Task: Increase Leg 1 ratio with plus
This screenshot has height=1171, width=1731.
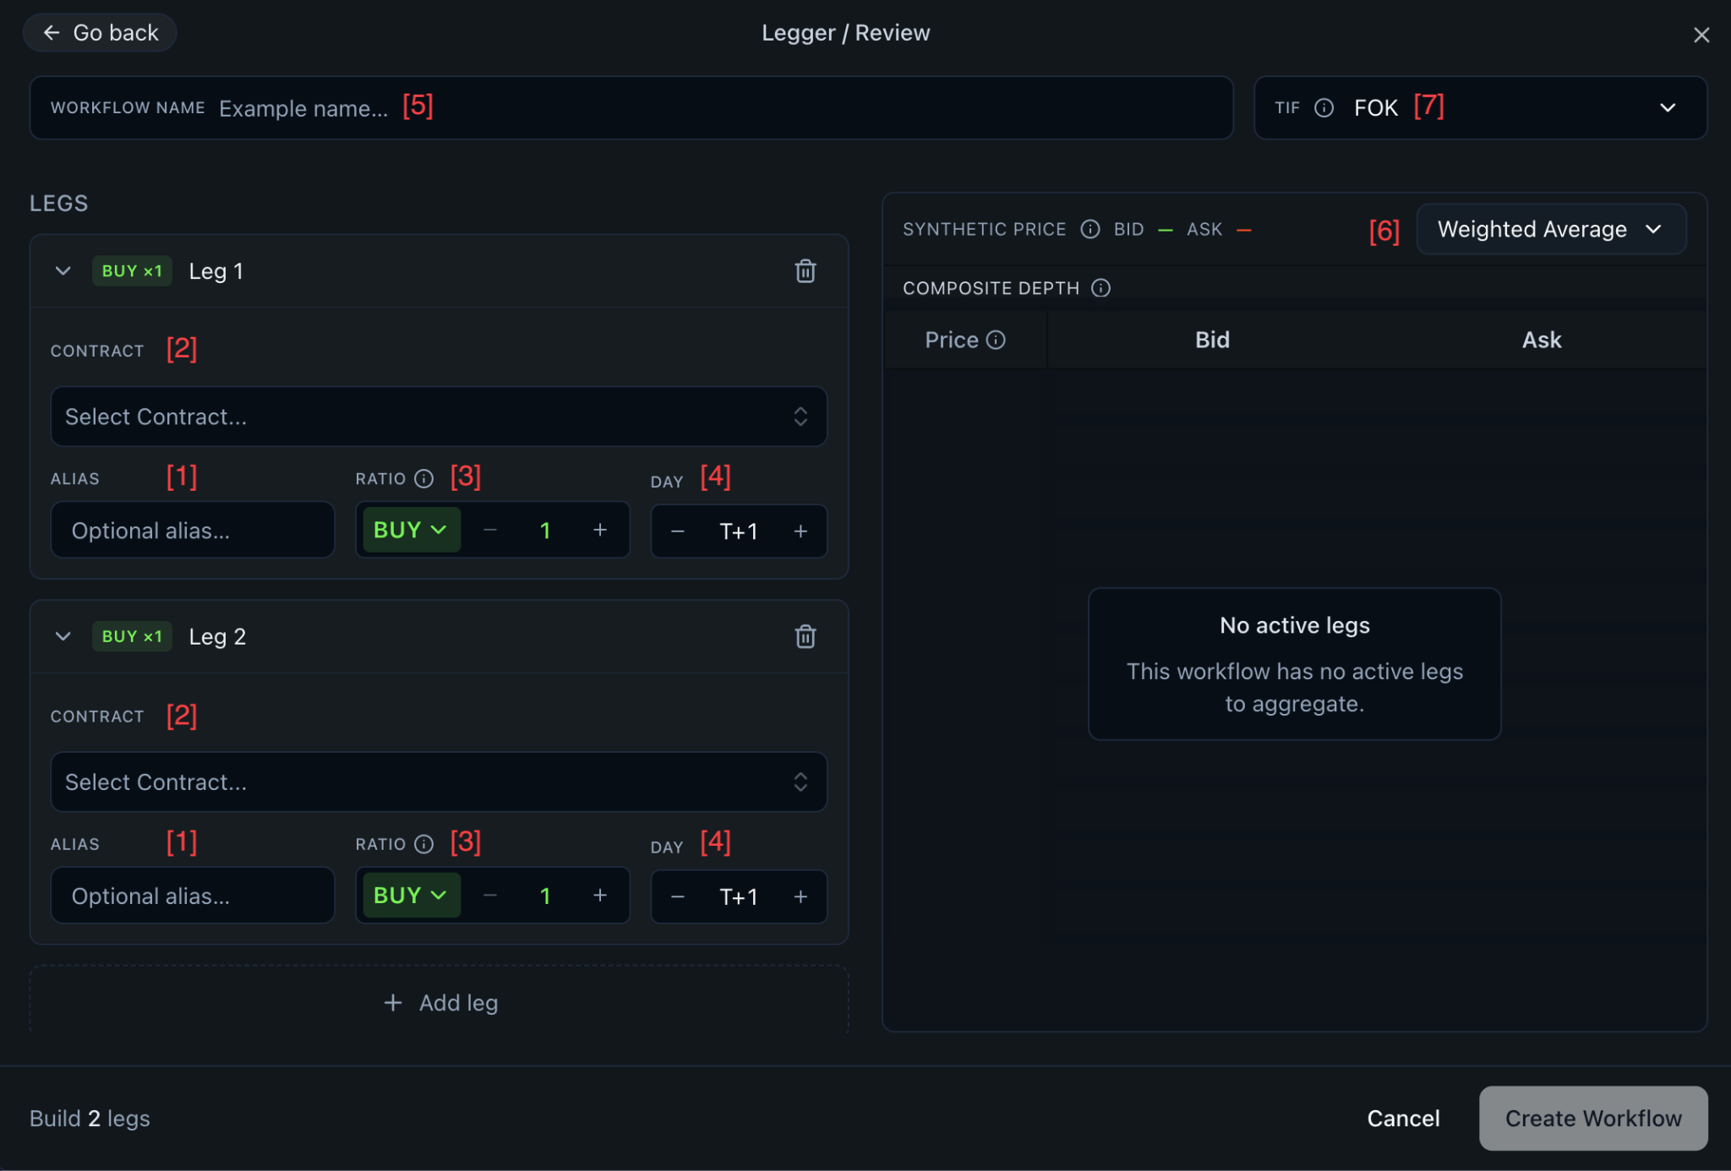Action: point(600,530)
